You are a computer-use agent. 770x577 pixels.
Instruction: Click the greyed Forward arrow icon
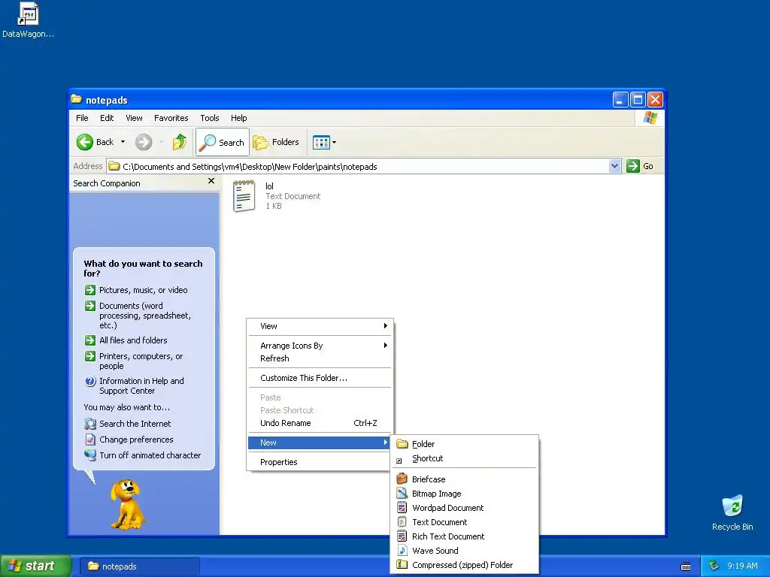point(144,142)
